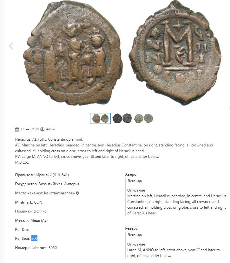Click the calendar icon beside the date
Image resolution: width=230 pixels, height=263 pixels.
[17, 129]
